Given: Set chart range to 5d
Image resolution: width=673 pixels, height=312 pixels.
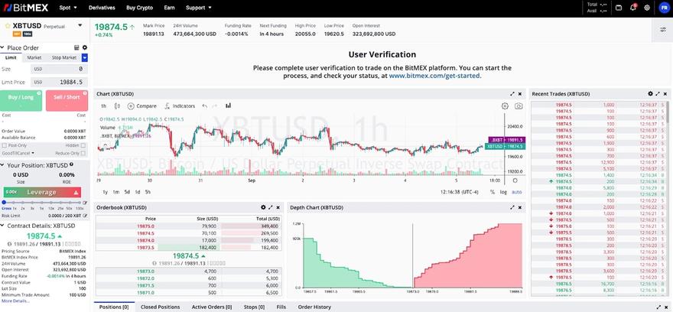Looking at the screenshot, I should point(127,192).
